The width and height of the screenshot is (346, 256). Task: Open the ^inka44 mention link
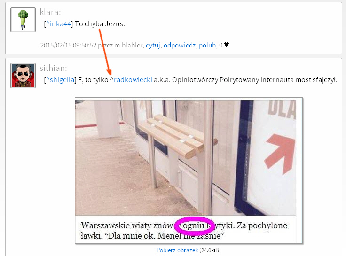pyautogui.click(x=58, y=24)
